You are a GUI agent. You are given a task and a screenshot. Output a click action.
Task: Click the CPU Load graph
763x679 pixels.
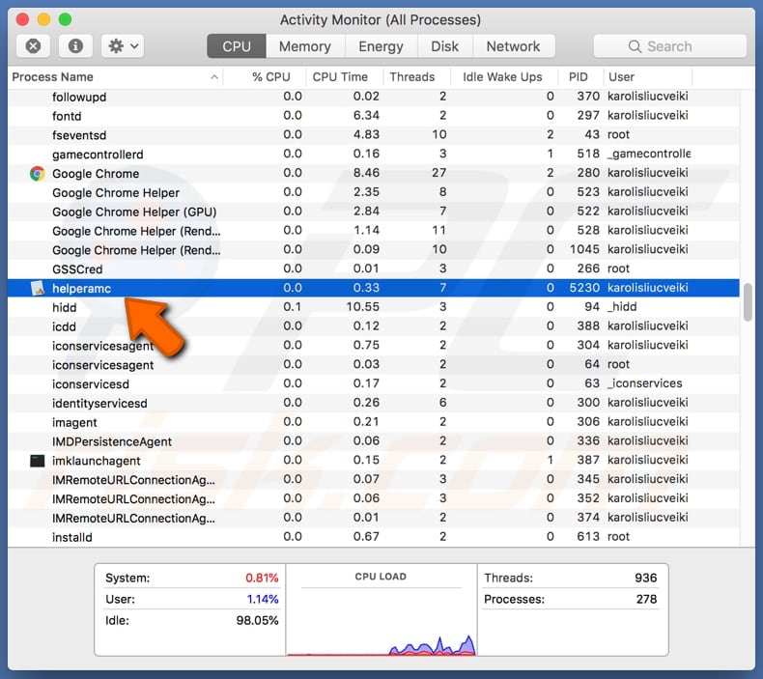pyautogui.click(x=381, y=618)
